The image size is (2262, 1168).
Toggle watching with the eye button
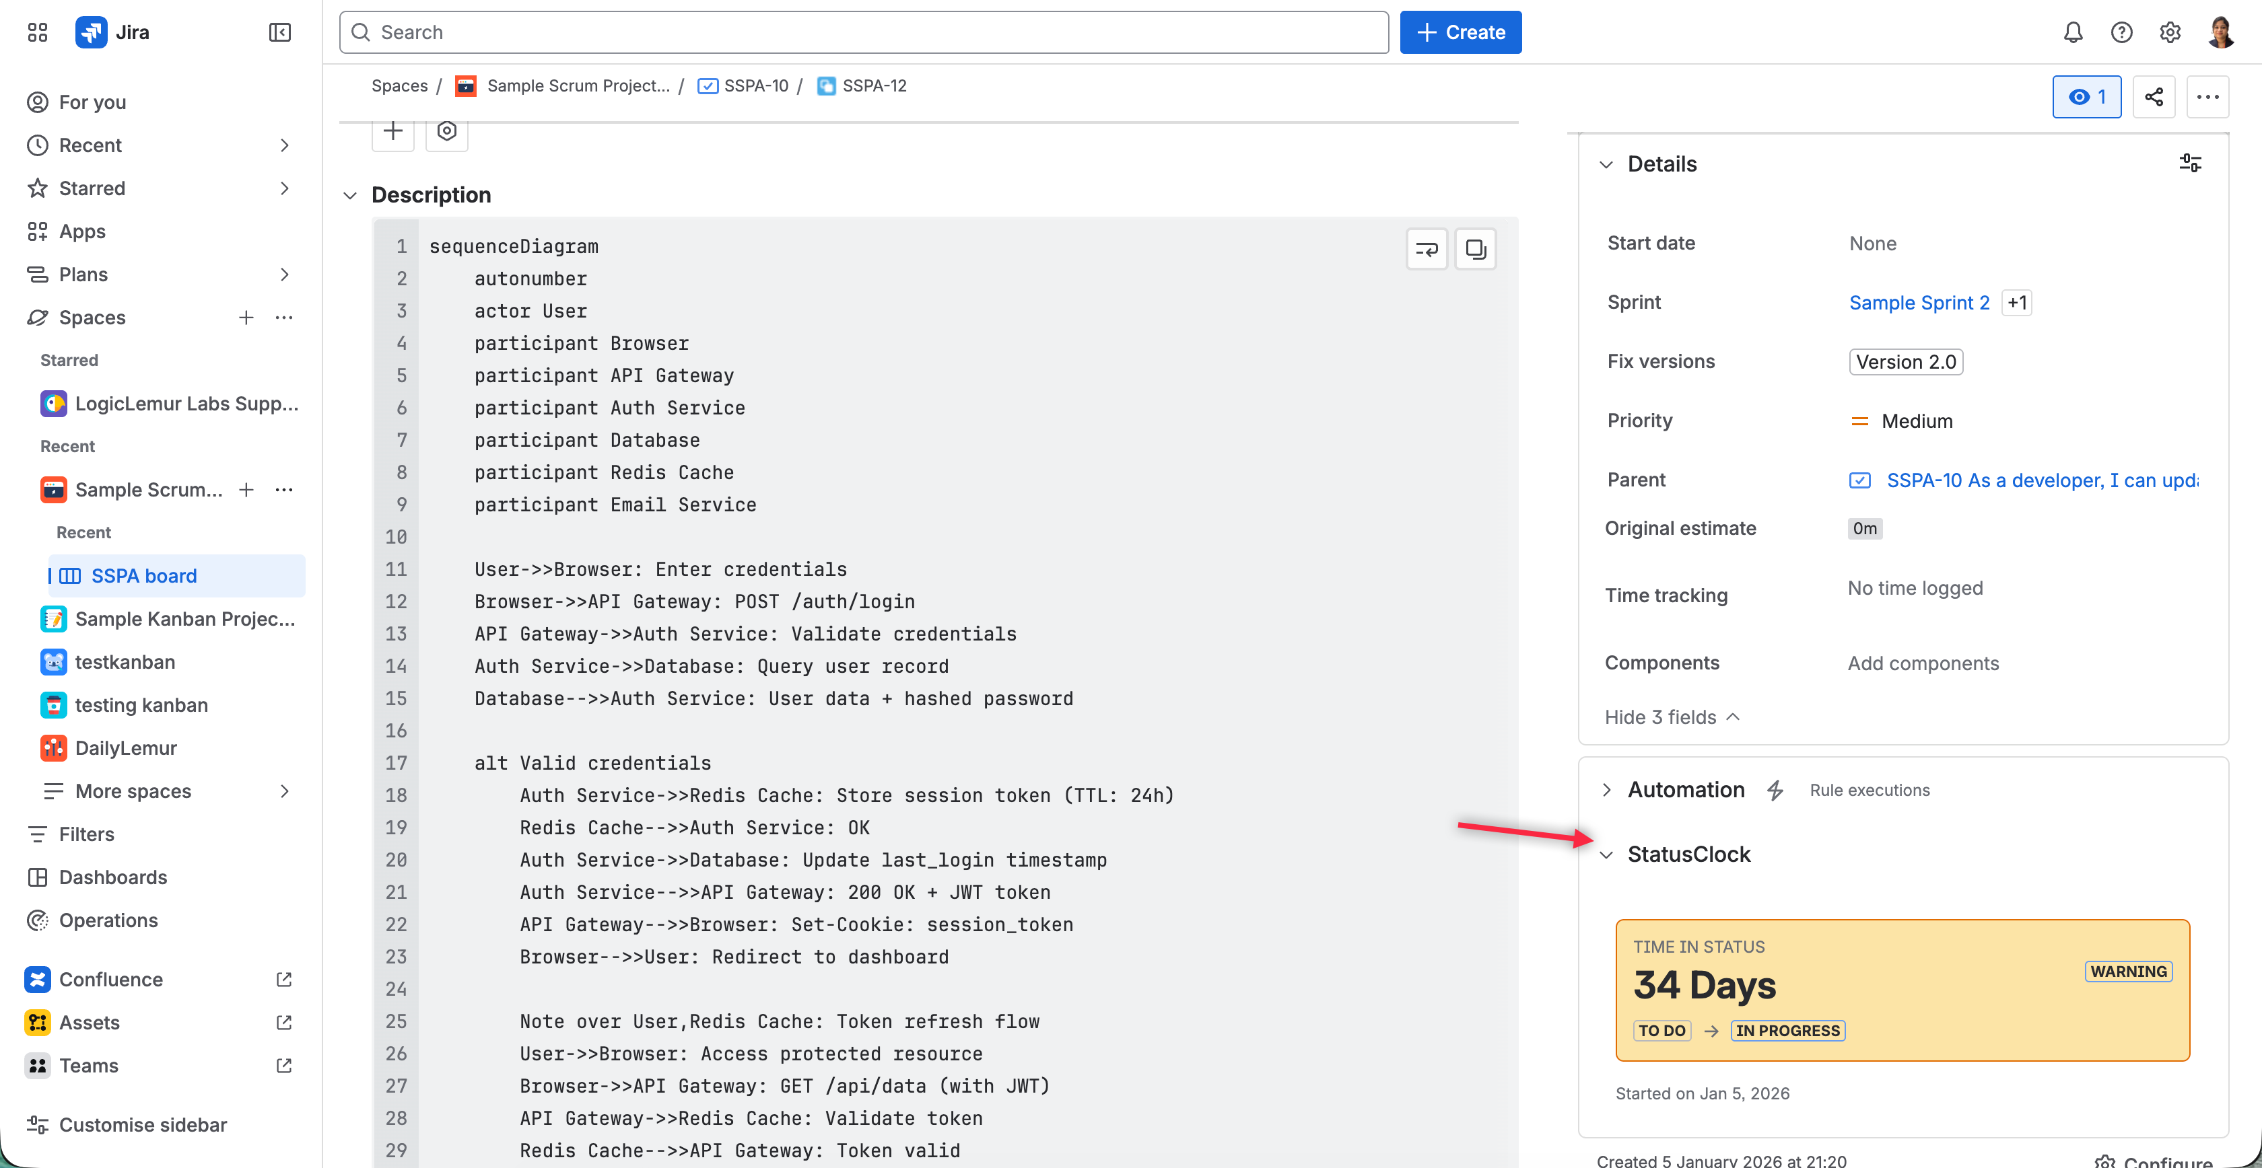2086,96
